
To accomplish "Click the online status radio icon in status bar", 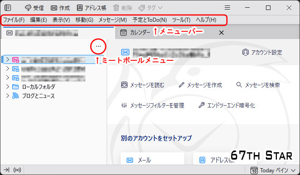I will click(17, 170).
